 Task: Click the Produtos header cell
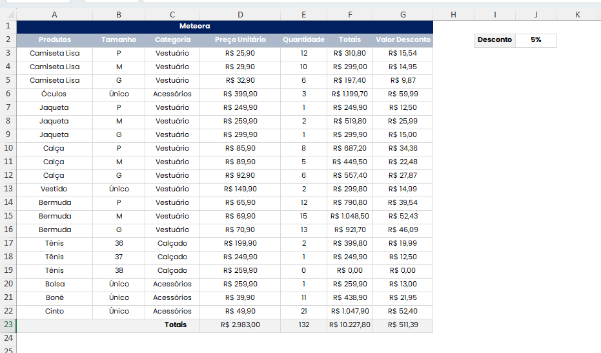coord(54,40)
